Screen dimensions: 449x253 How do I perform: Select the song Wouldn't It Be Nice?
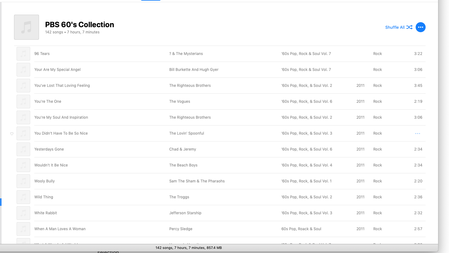click(x=51, y=165)
